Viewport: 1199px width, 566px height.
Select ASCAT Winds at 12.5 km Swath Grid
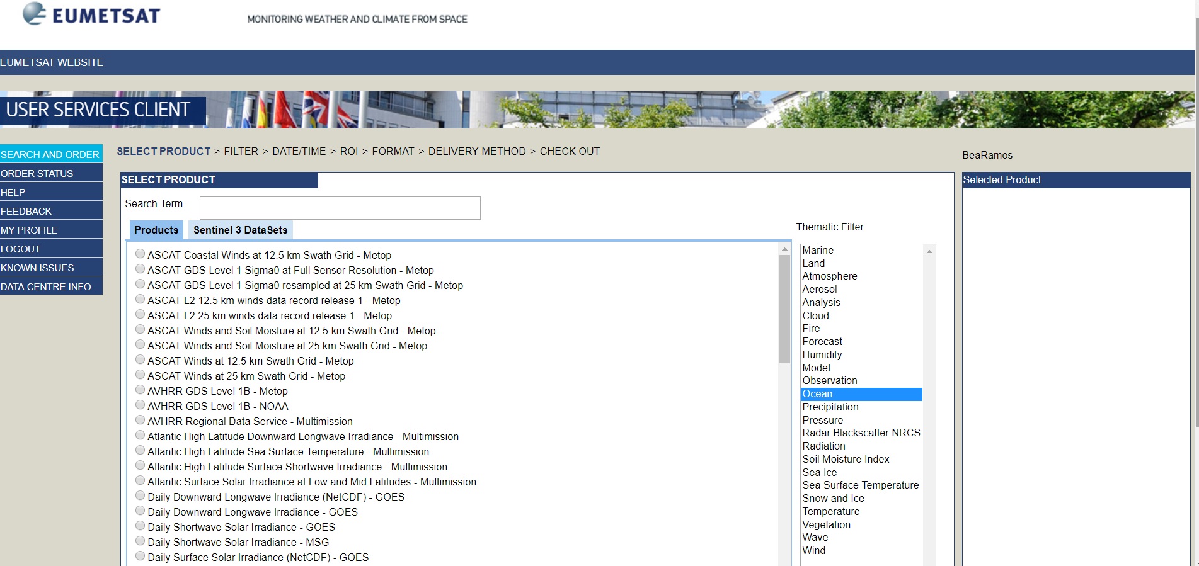(x=140, y=360)
